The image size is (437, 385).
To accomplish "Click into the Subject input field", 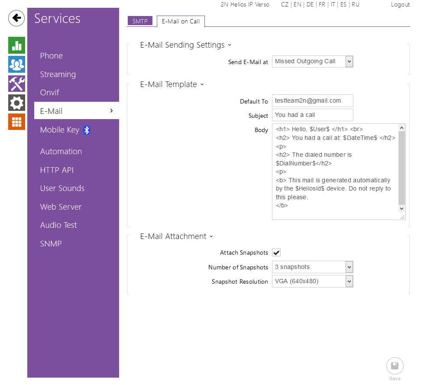I will click(x=312, y=115).
